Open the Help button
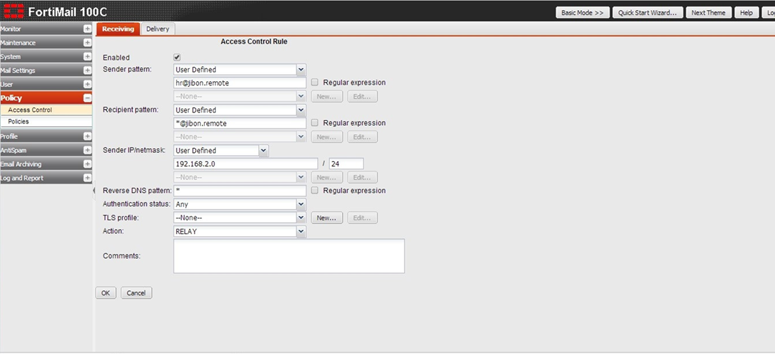The image size is (775, 355). pyautogui.click(x=747, y=13)
